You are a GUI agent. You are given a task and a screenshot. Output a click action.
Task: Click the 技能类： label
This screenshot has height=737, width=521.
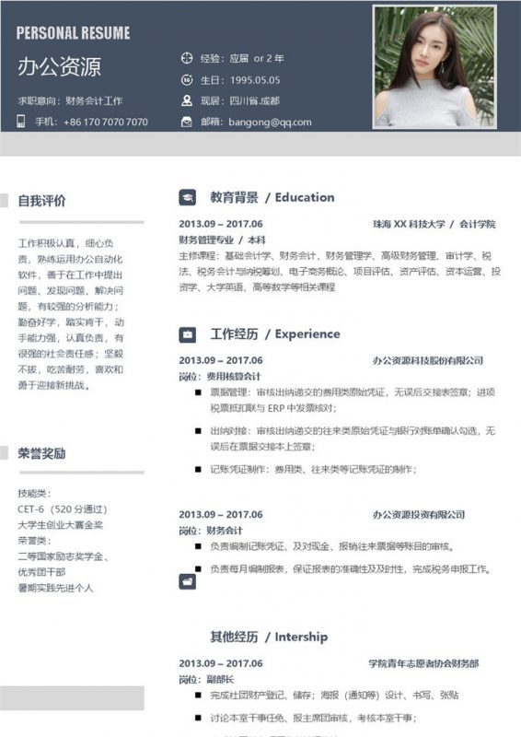(35, 494)
